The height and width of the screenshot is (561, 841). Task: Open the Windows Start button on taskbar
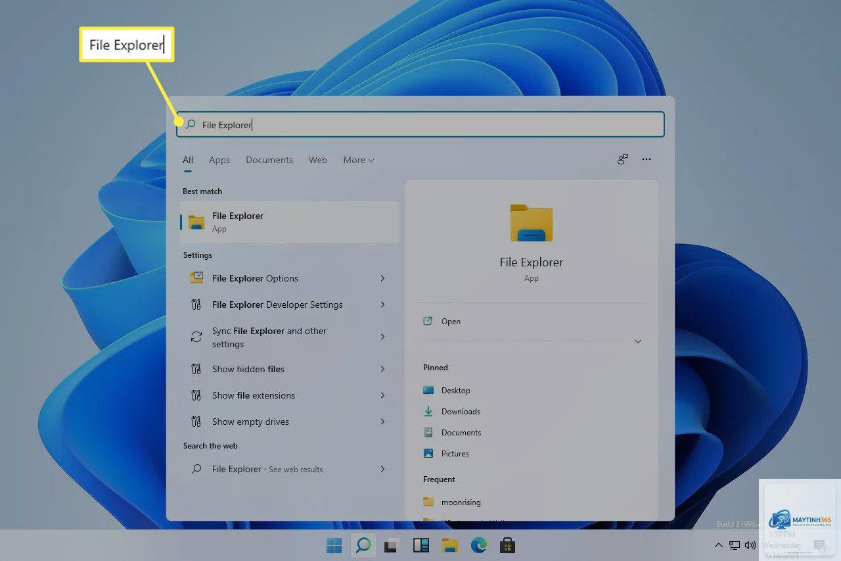[x=334, y=545]
